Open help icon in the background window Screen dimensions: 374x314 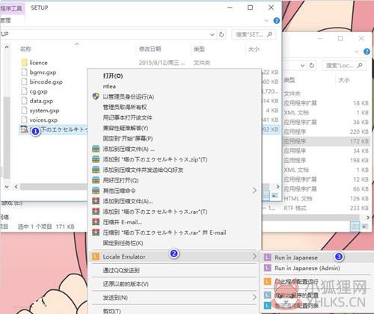(x=367, y=52)
